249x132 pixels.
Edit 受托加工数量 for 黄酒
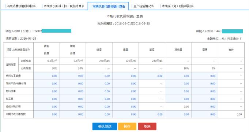click(x=152, y=76)
